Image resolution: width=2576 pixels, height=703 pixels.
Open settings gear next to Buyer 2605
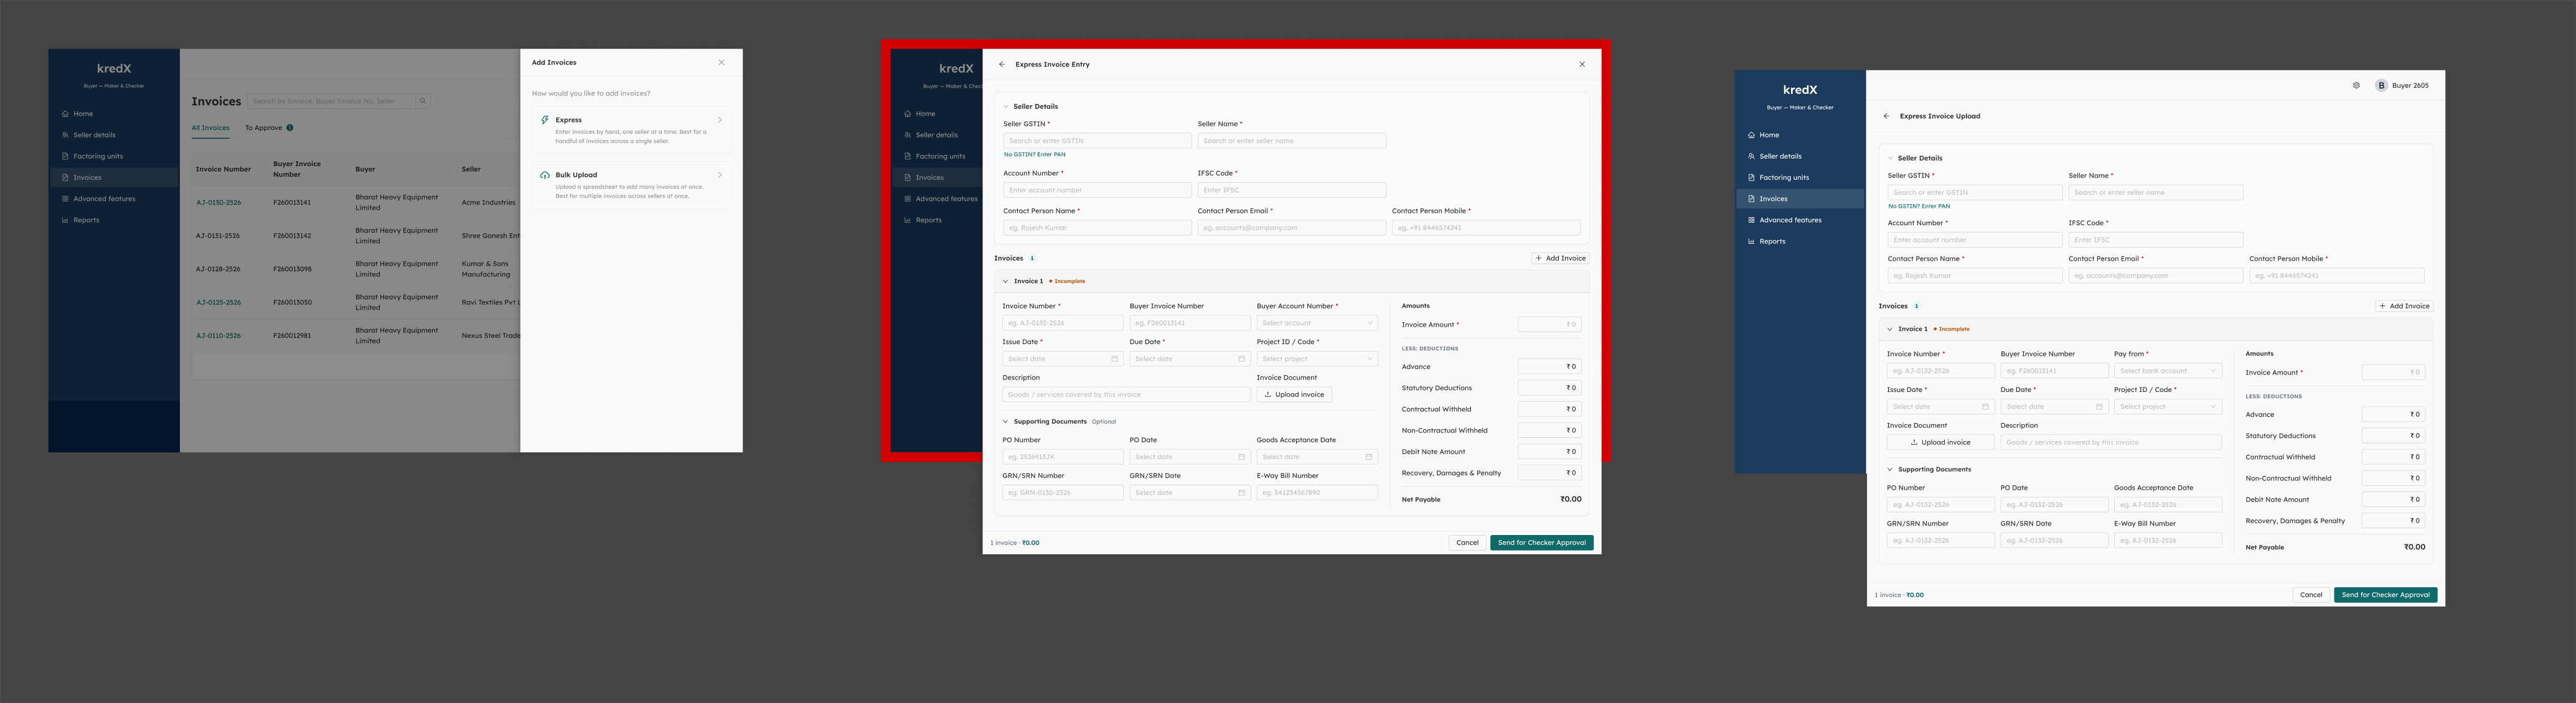point(2356,85)
